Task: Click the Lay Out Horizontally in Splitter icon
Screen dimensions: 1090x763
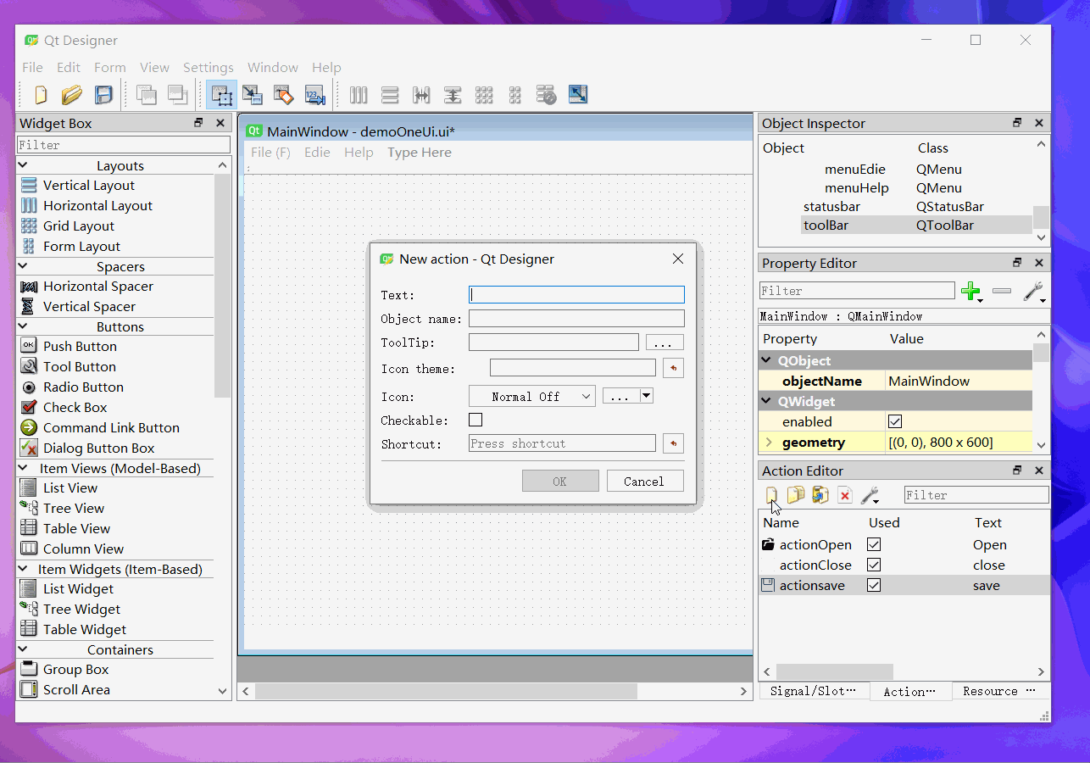Action: pyautogui.click(x=421, y=95)
